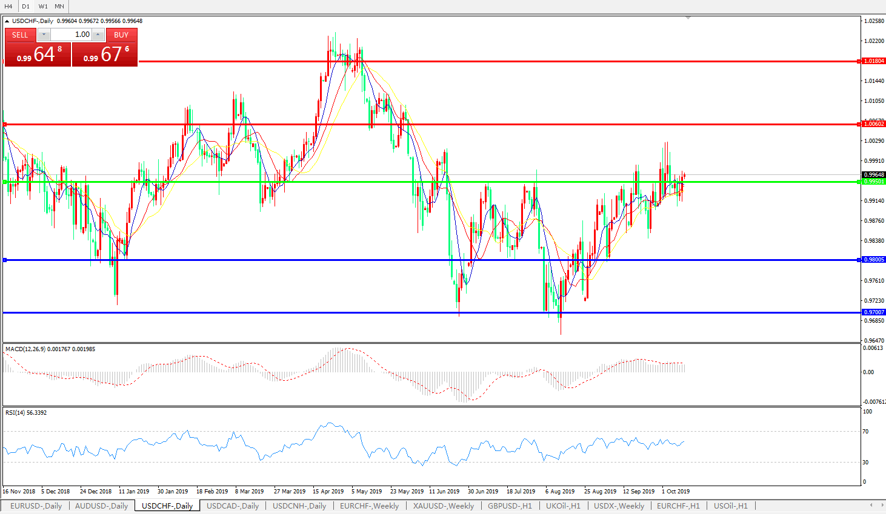Image resolution: width=886 pixels, height=514 pixels.
Task: Click the volume increase arrow
Action: point(98,35)
